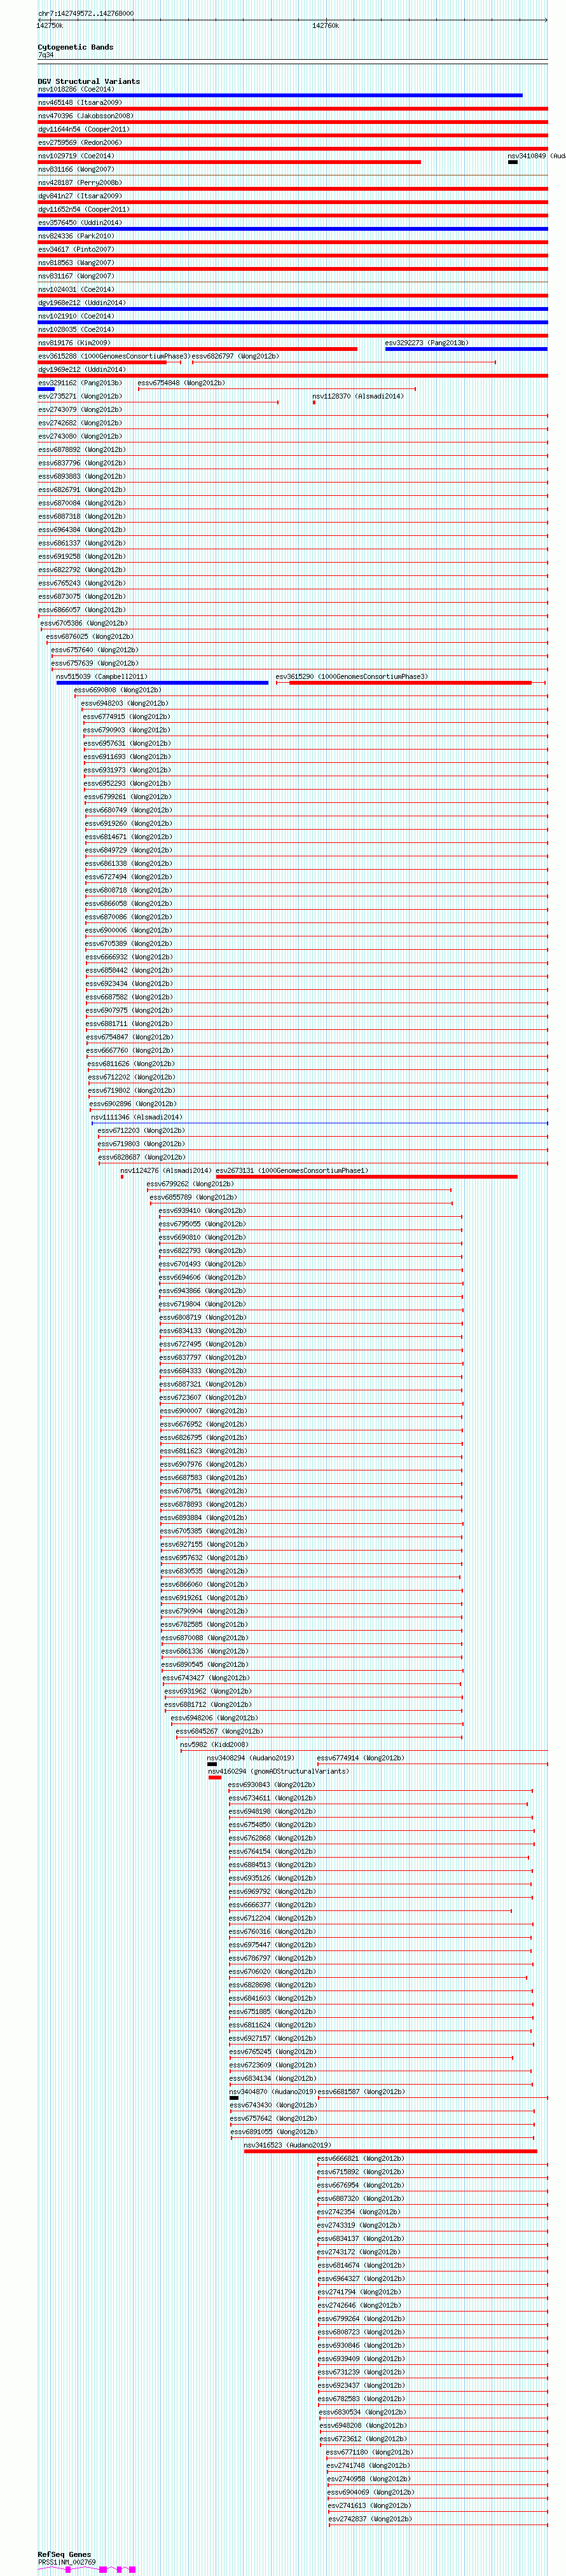Click label essv6705386 (Wong2012b)

[84, 623]
